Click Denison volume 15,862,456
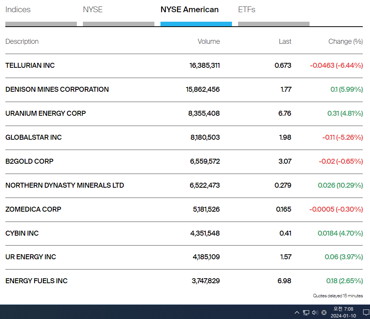Viewport: 370px width, 319px height. 203,89
